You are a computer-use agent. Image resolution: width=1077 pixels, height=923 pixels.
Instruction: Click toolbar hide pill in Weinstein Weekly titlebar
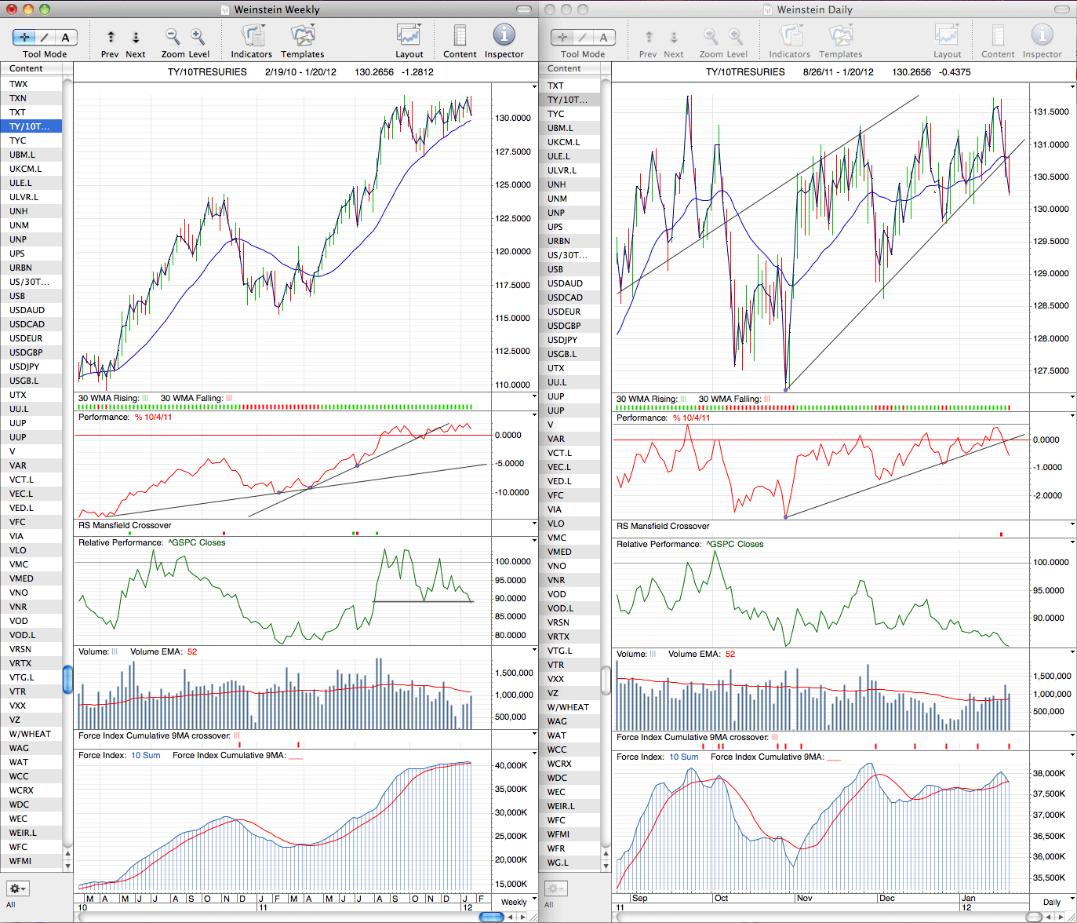pos(525,9)
